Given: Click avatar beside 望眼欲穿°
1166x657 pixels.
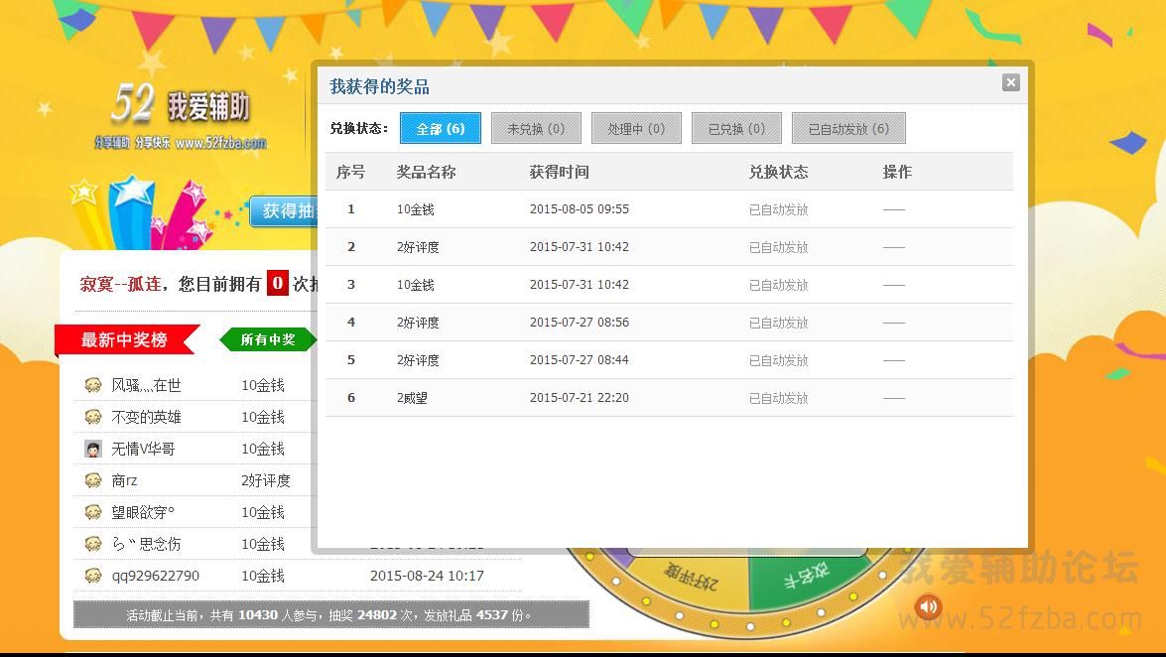Looking at the screenshot, I should (93, 512).
